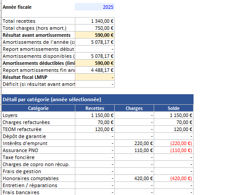Select the red (420,00 €) solde cell
Image resolution: width=229 pixels, height=195 pixels.
pos(174,178)
